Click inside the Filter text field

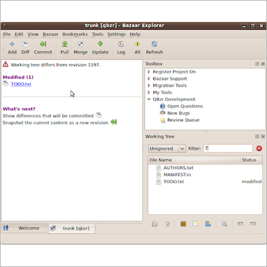point(228,148)
